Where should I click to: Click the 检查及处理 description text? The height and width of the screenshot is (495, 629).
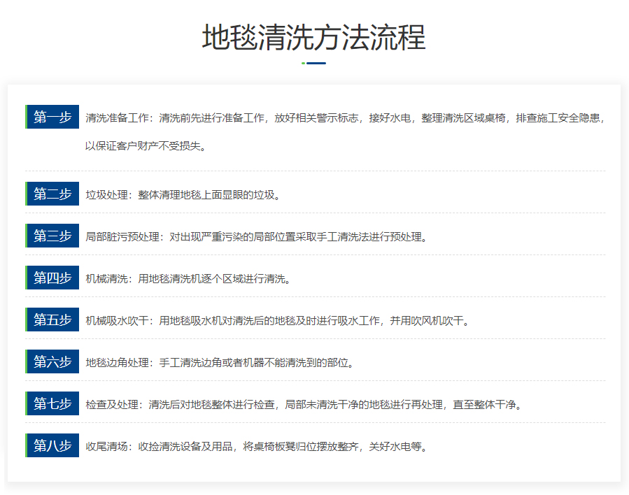[304, 405]
